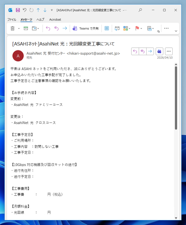Click the Outlook app icon in title bar

point(10,10)
